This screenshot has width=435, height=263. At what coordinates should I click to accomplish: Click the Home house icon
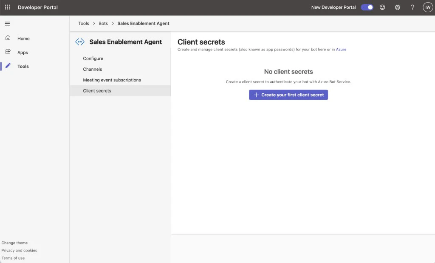click(x=8, y=38)
